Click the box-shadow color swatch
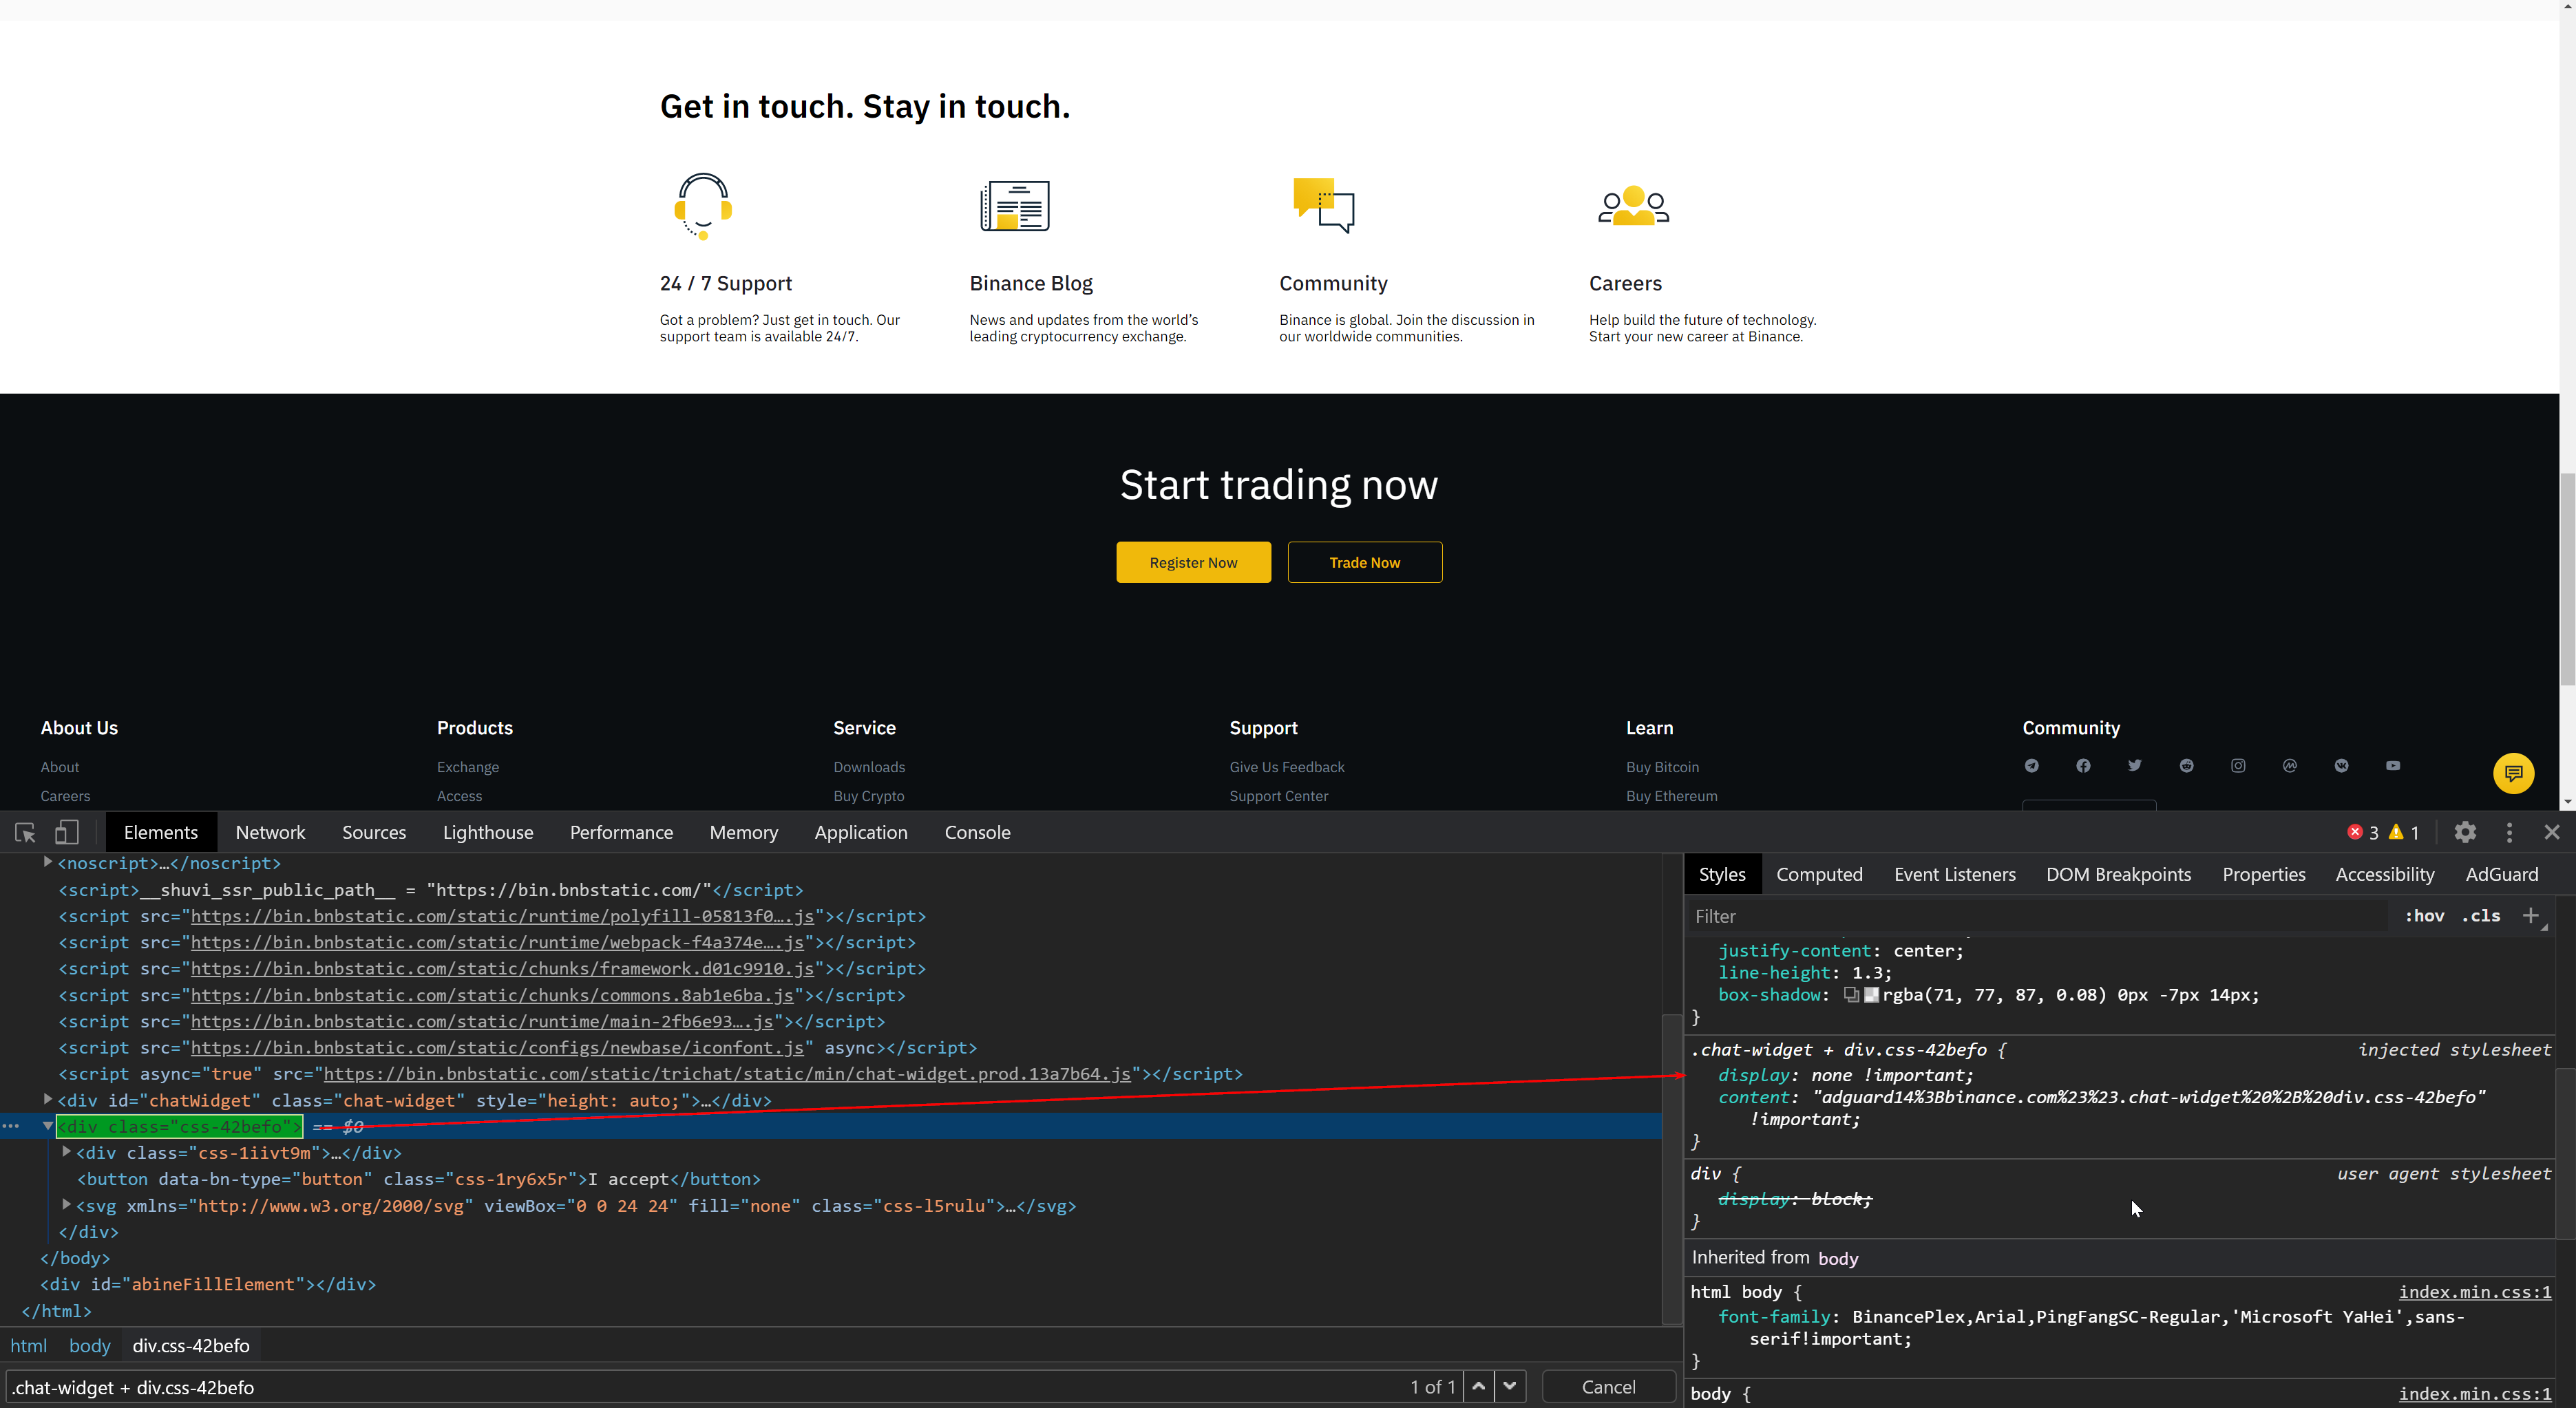The width and height of the screenshot is (2576, 1408). pyautogui.click(x=1871, y=995)
